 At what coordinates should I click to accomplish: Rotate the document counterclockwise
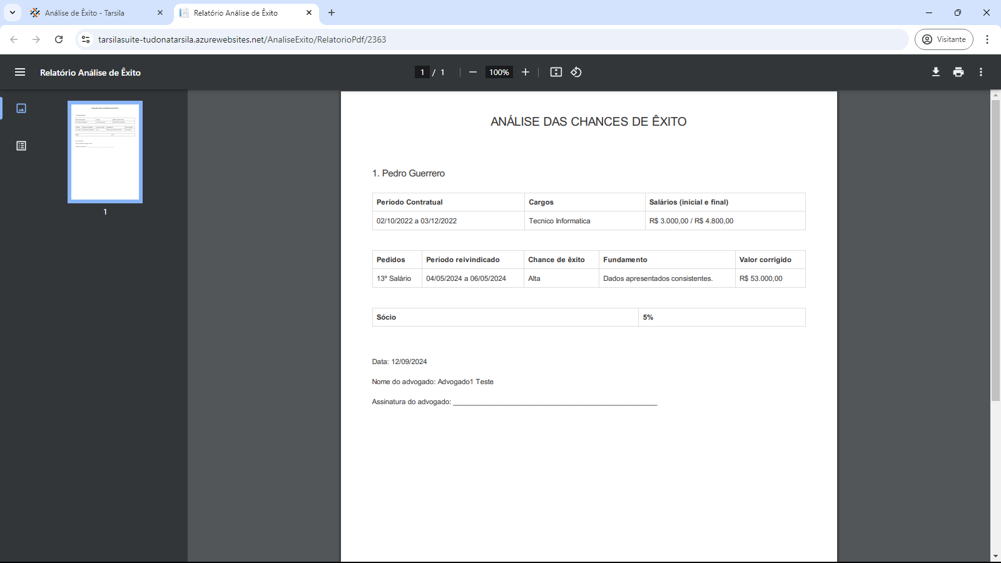[576, 72]
